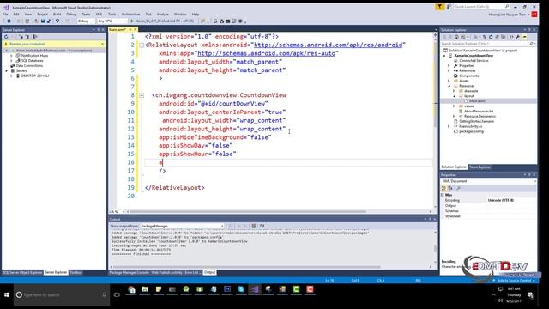Screen dimensions: 549x309
Task: Open the Nexus device target dropdown
Action: tap(166, 21)
